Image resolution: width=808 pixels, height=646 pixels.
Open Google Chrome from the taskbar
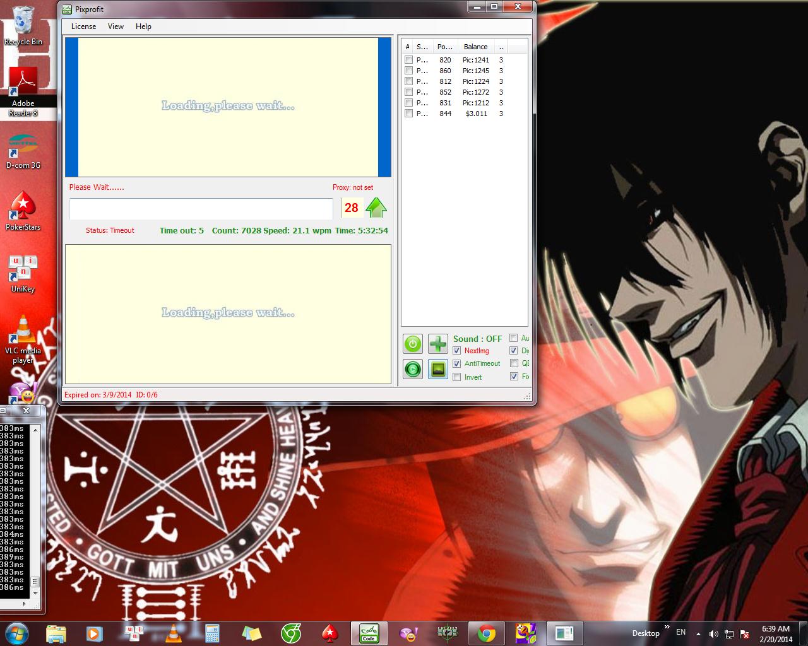(x=486, y=633)
